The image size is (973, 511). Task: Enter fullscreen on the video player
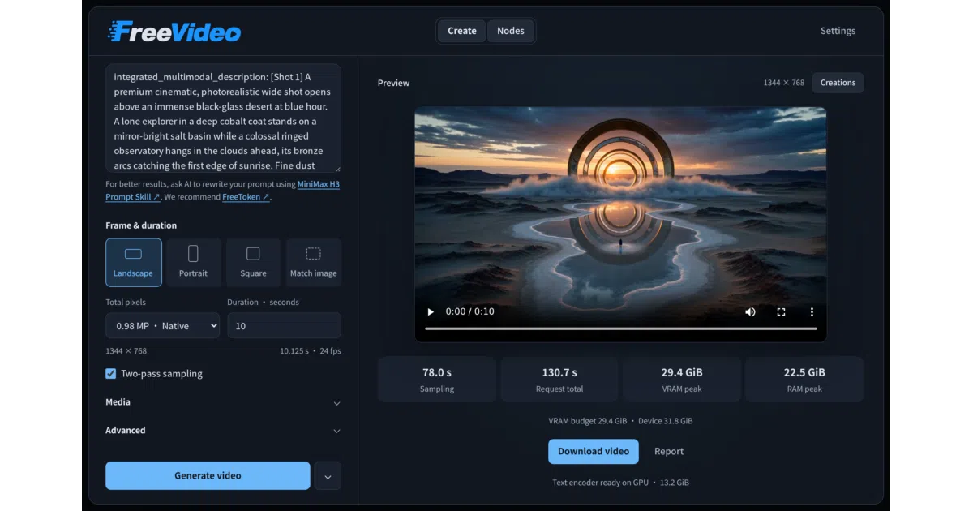coord(781,311)
